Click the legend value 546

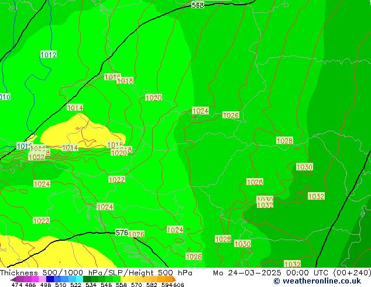pyautogui.click(x=107, y=285)
